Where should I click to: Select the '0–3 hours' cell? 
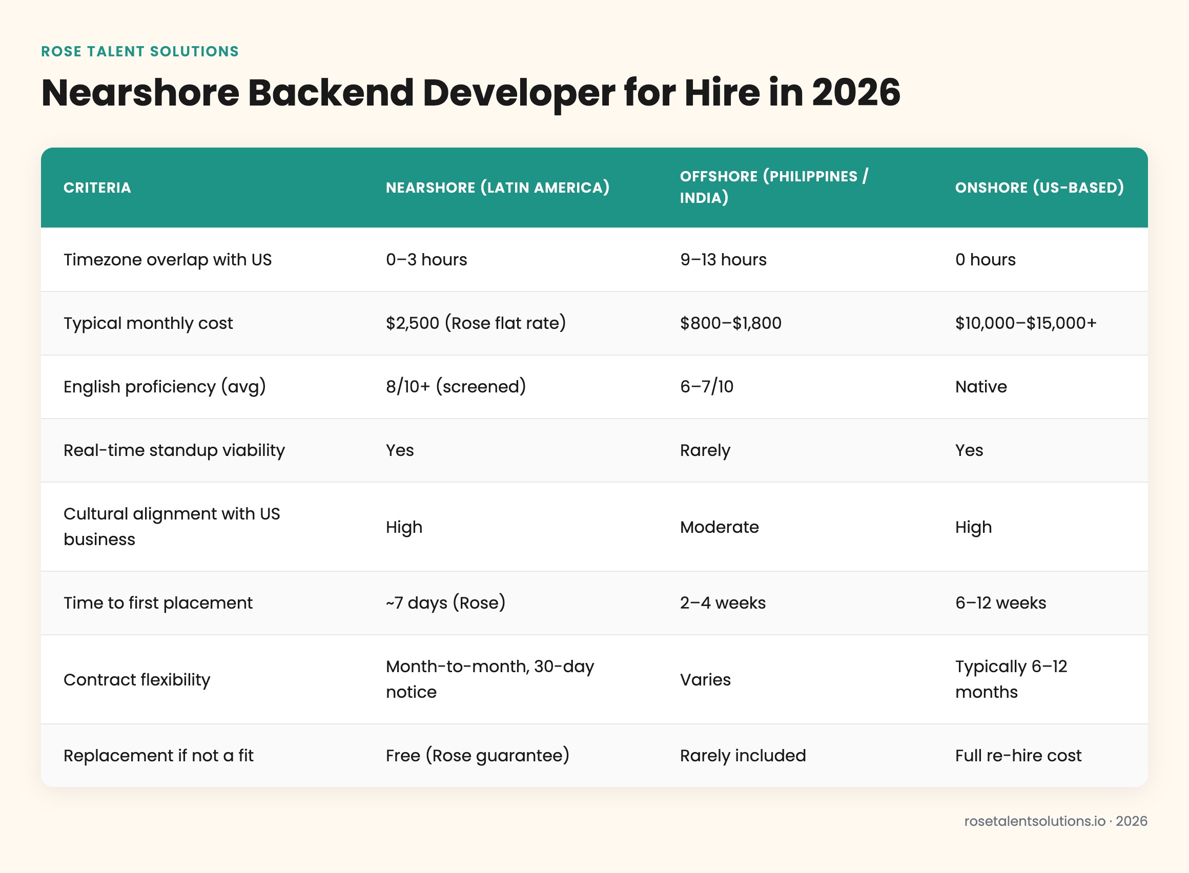[426, 259]
